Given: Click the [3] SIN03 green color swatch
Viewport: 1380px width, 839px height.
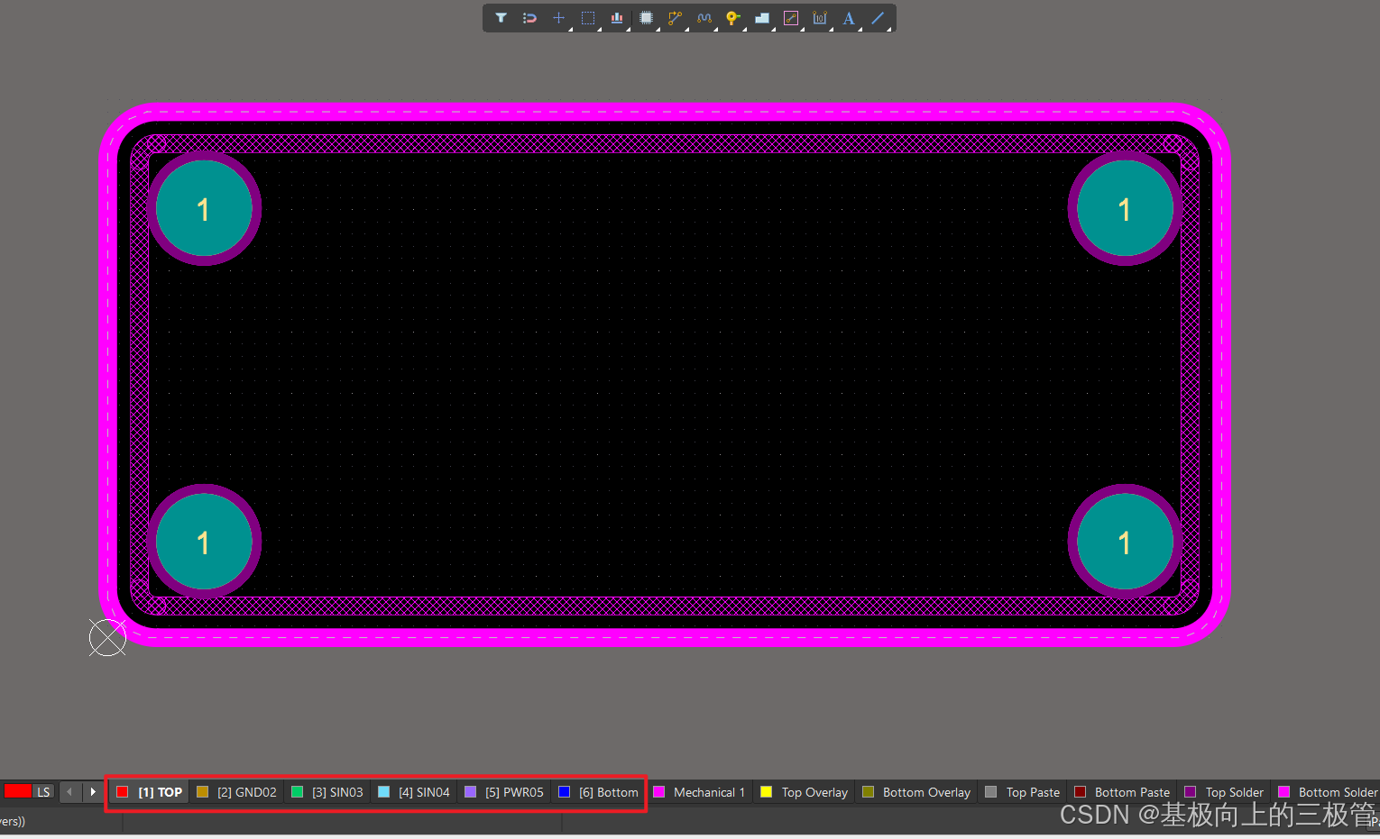Looking at the screenshot, I should point(298,792).
